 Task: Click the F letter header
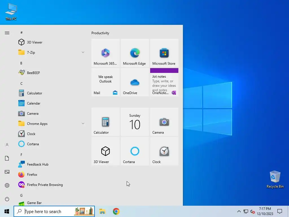click(21, 155)
